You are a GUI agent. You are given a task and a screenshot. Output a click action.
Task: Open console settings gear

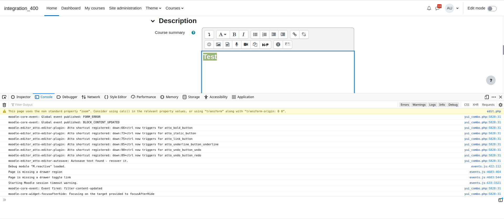(501, 105)
